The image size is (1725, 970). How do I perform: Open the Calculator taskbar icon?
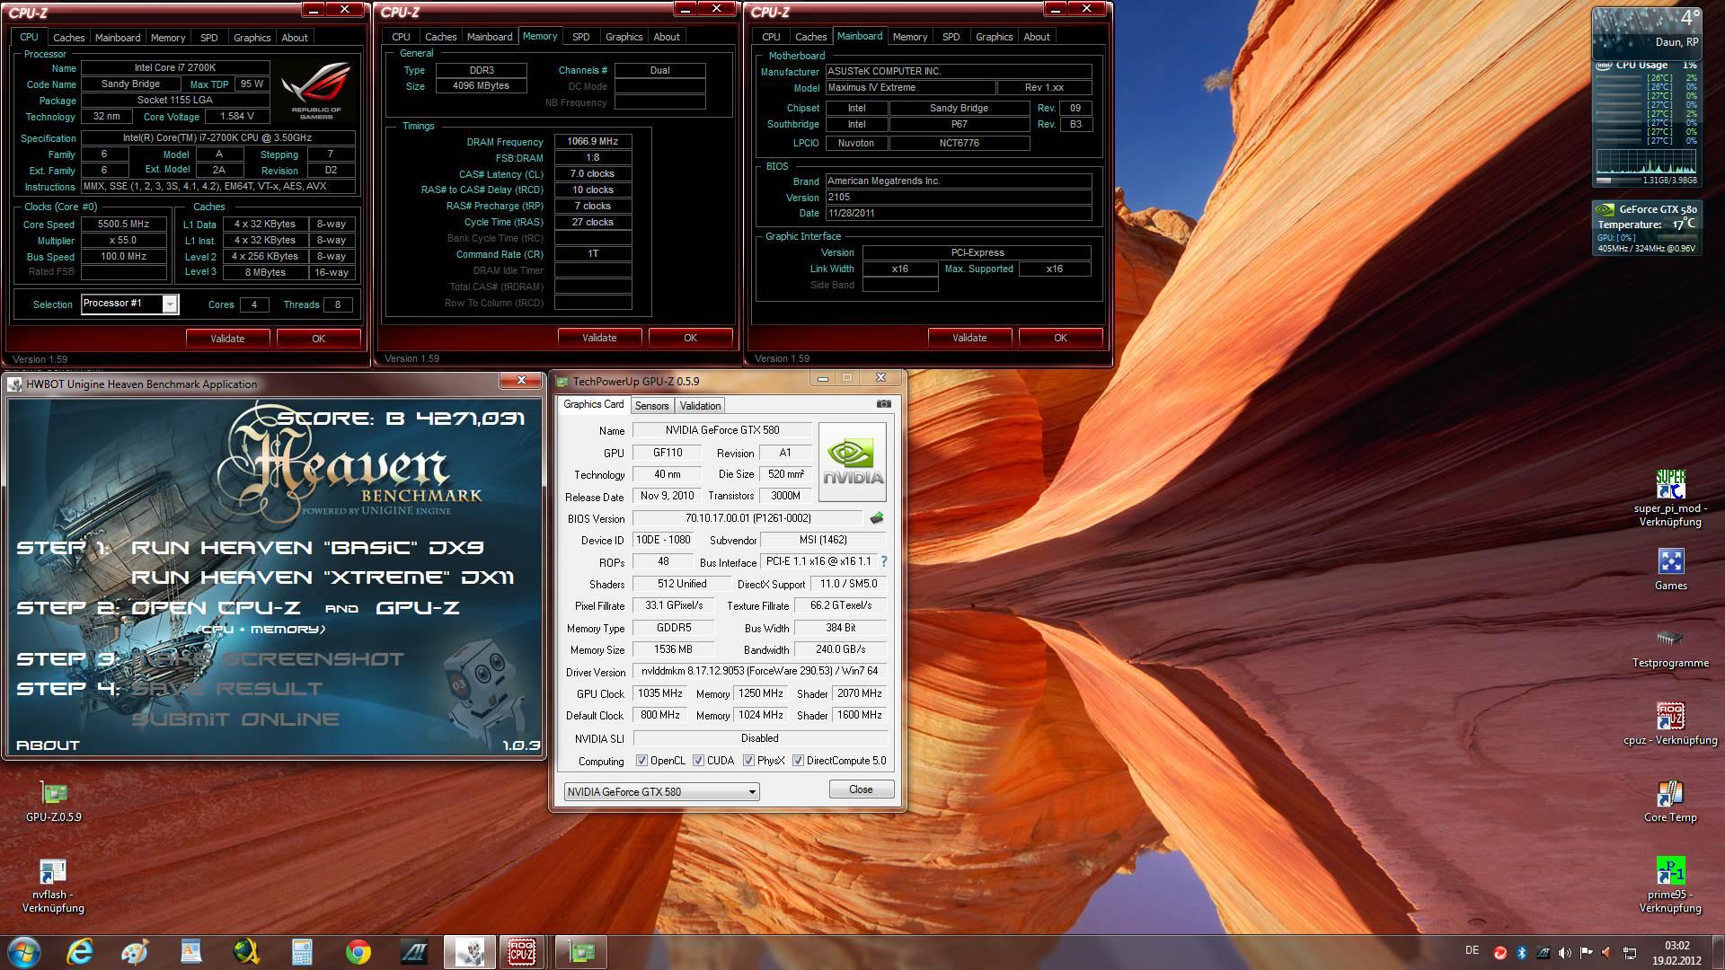(x=302, y=951)
